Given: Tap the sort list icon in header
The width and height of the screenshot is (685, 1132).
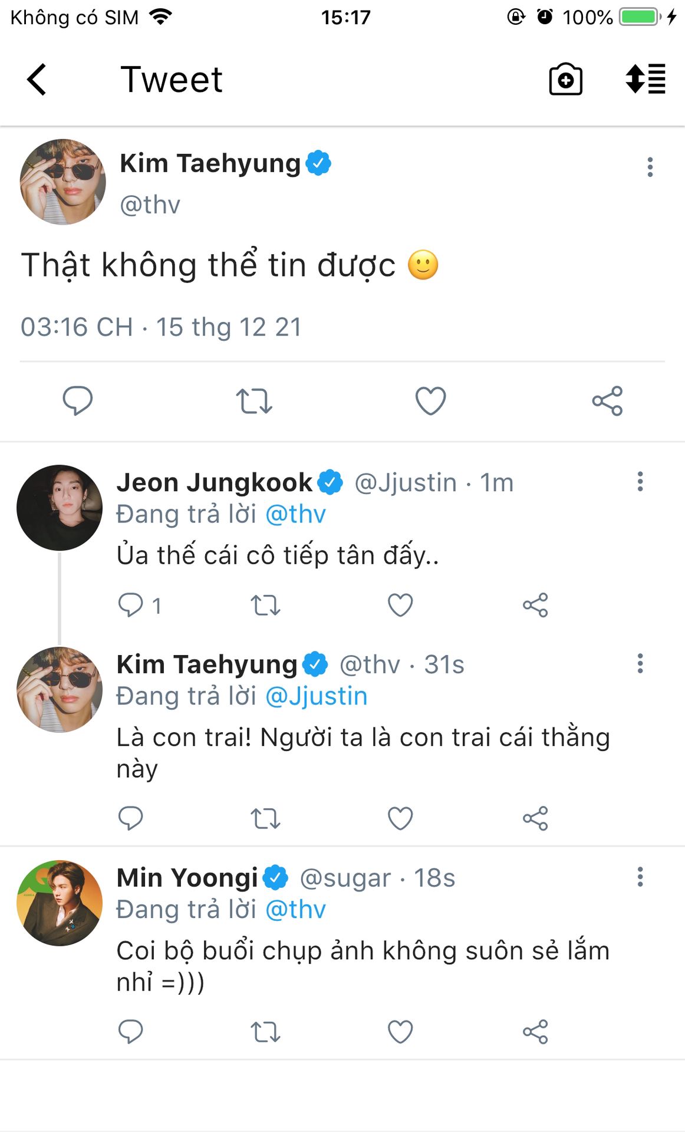Looking at the screenshot, I should 646,79.
